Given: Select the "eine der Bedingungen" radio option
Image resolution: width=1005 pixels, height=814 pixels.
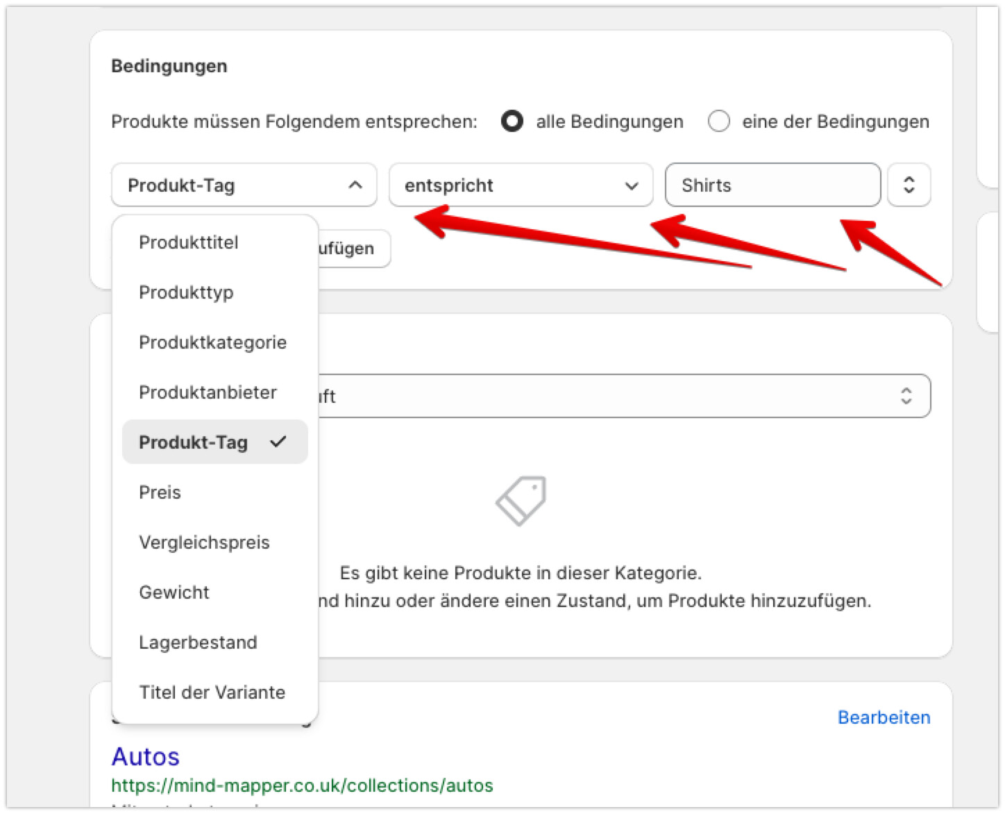Looking at the screenshot, I should point(719,122).
